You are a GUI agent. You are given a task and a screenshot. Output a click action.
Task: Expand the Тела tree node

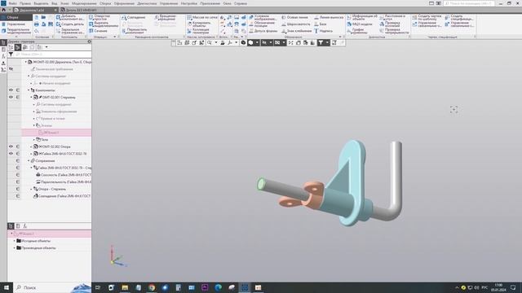pos(34,139)
